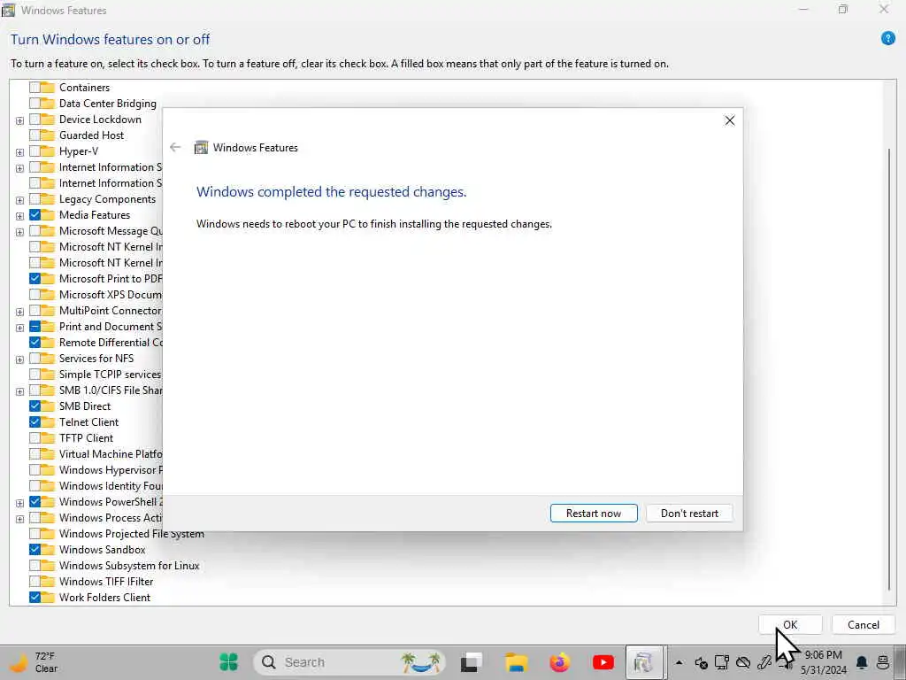This screenshot has width=906, height=680.
Task: Uncheck the Windows Sandbox checkbox
Action: [x=35, y=550]
